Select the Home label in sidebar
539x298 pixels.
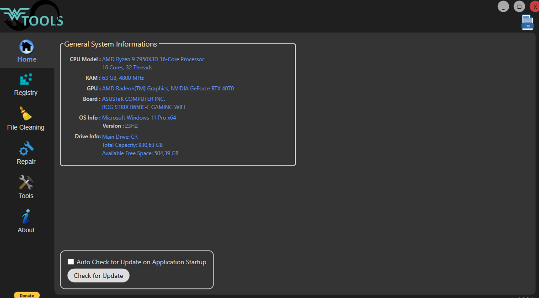pyautogui.click(x=27, y=59)
